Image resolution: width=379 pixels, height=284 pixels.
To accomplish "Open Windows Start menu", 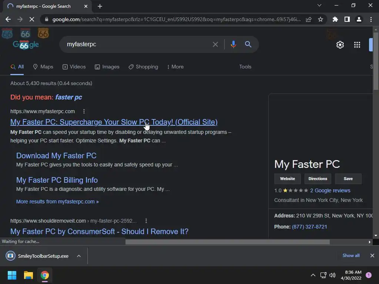I will point(12,275).
